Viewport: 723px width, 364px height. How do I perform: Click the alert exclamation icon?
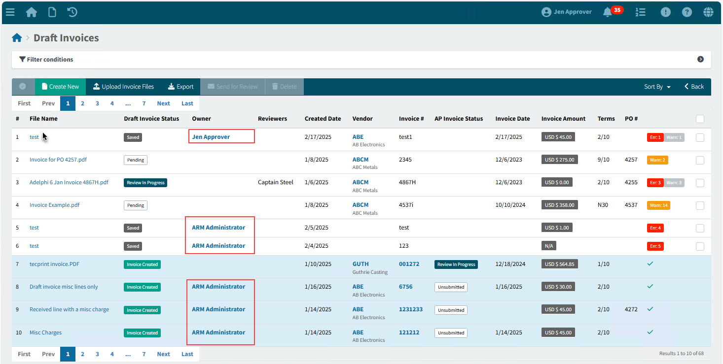point(665,12)
